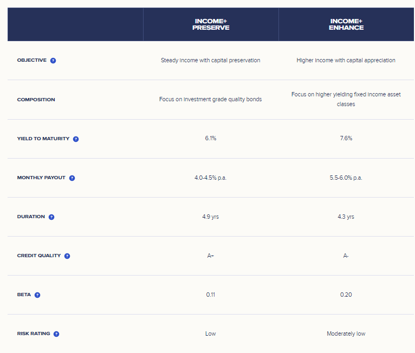Image resolution: width=415 pixels, height=353 pixels.
Task: Click the DURATION row label
Action: (x=31, y=217)
